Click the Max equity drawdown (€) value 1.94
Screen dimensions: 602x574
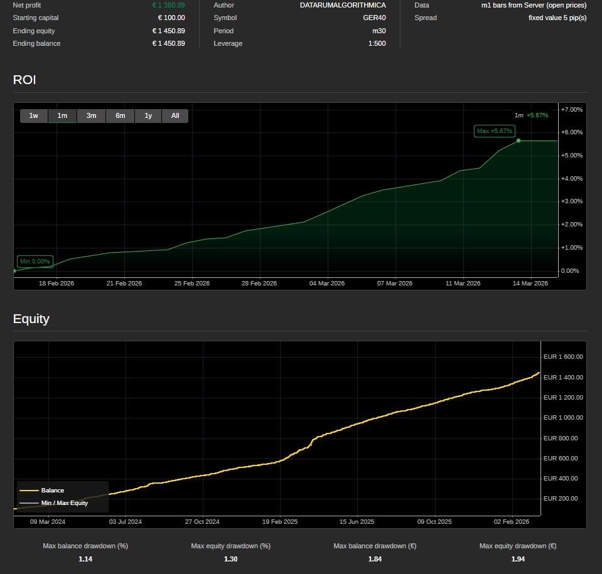click(x=518, y=559)
